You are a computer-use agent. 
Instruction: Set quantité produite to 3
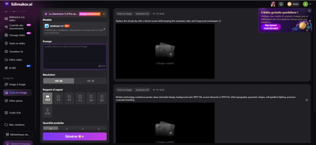pos(83,129)
